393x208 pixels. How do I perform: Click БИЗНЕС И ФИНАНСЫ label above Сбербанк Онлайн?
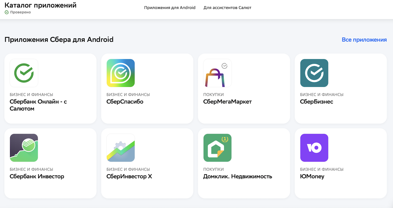tap(31, 95)
